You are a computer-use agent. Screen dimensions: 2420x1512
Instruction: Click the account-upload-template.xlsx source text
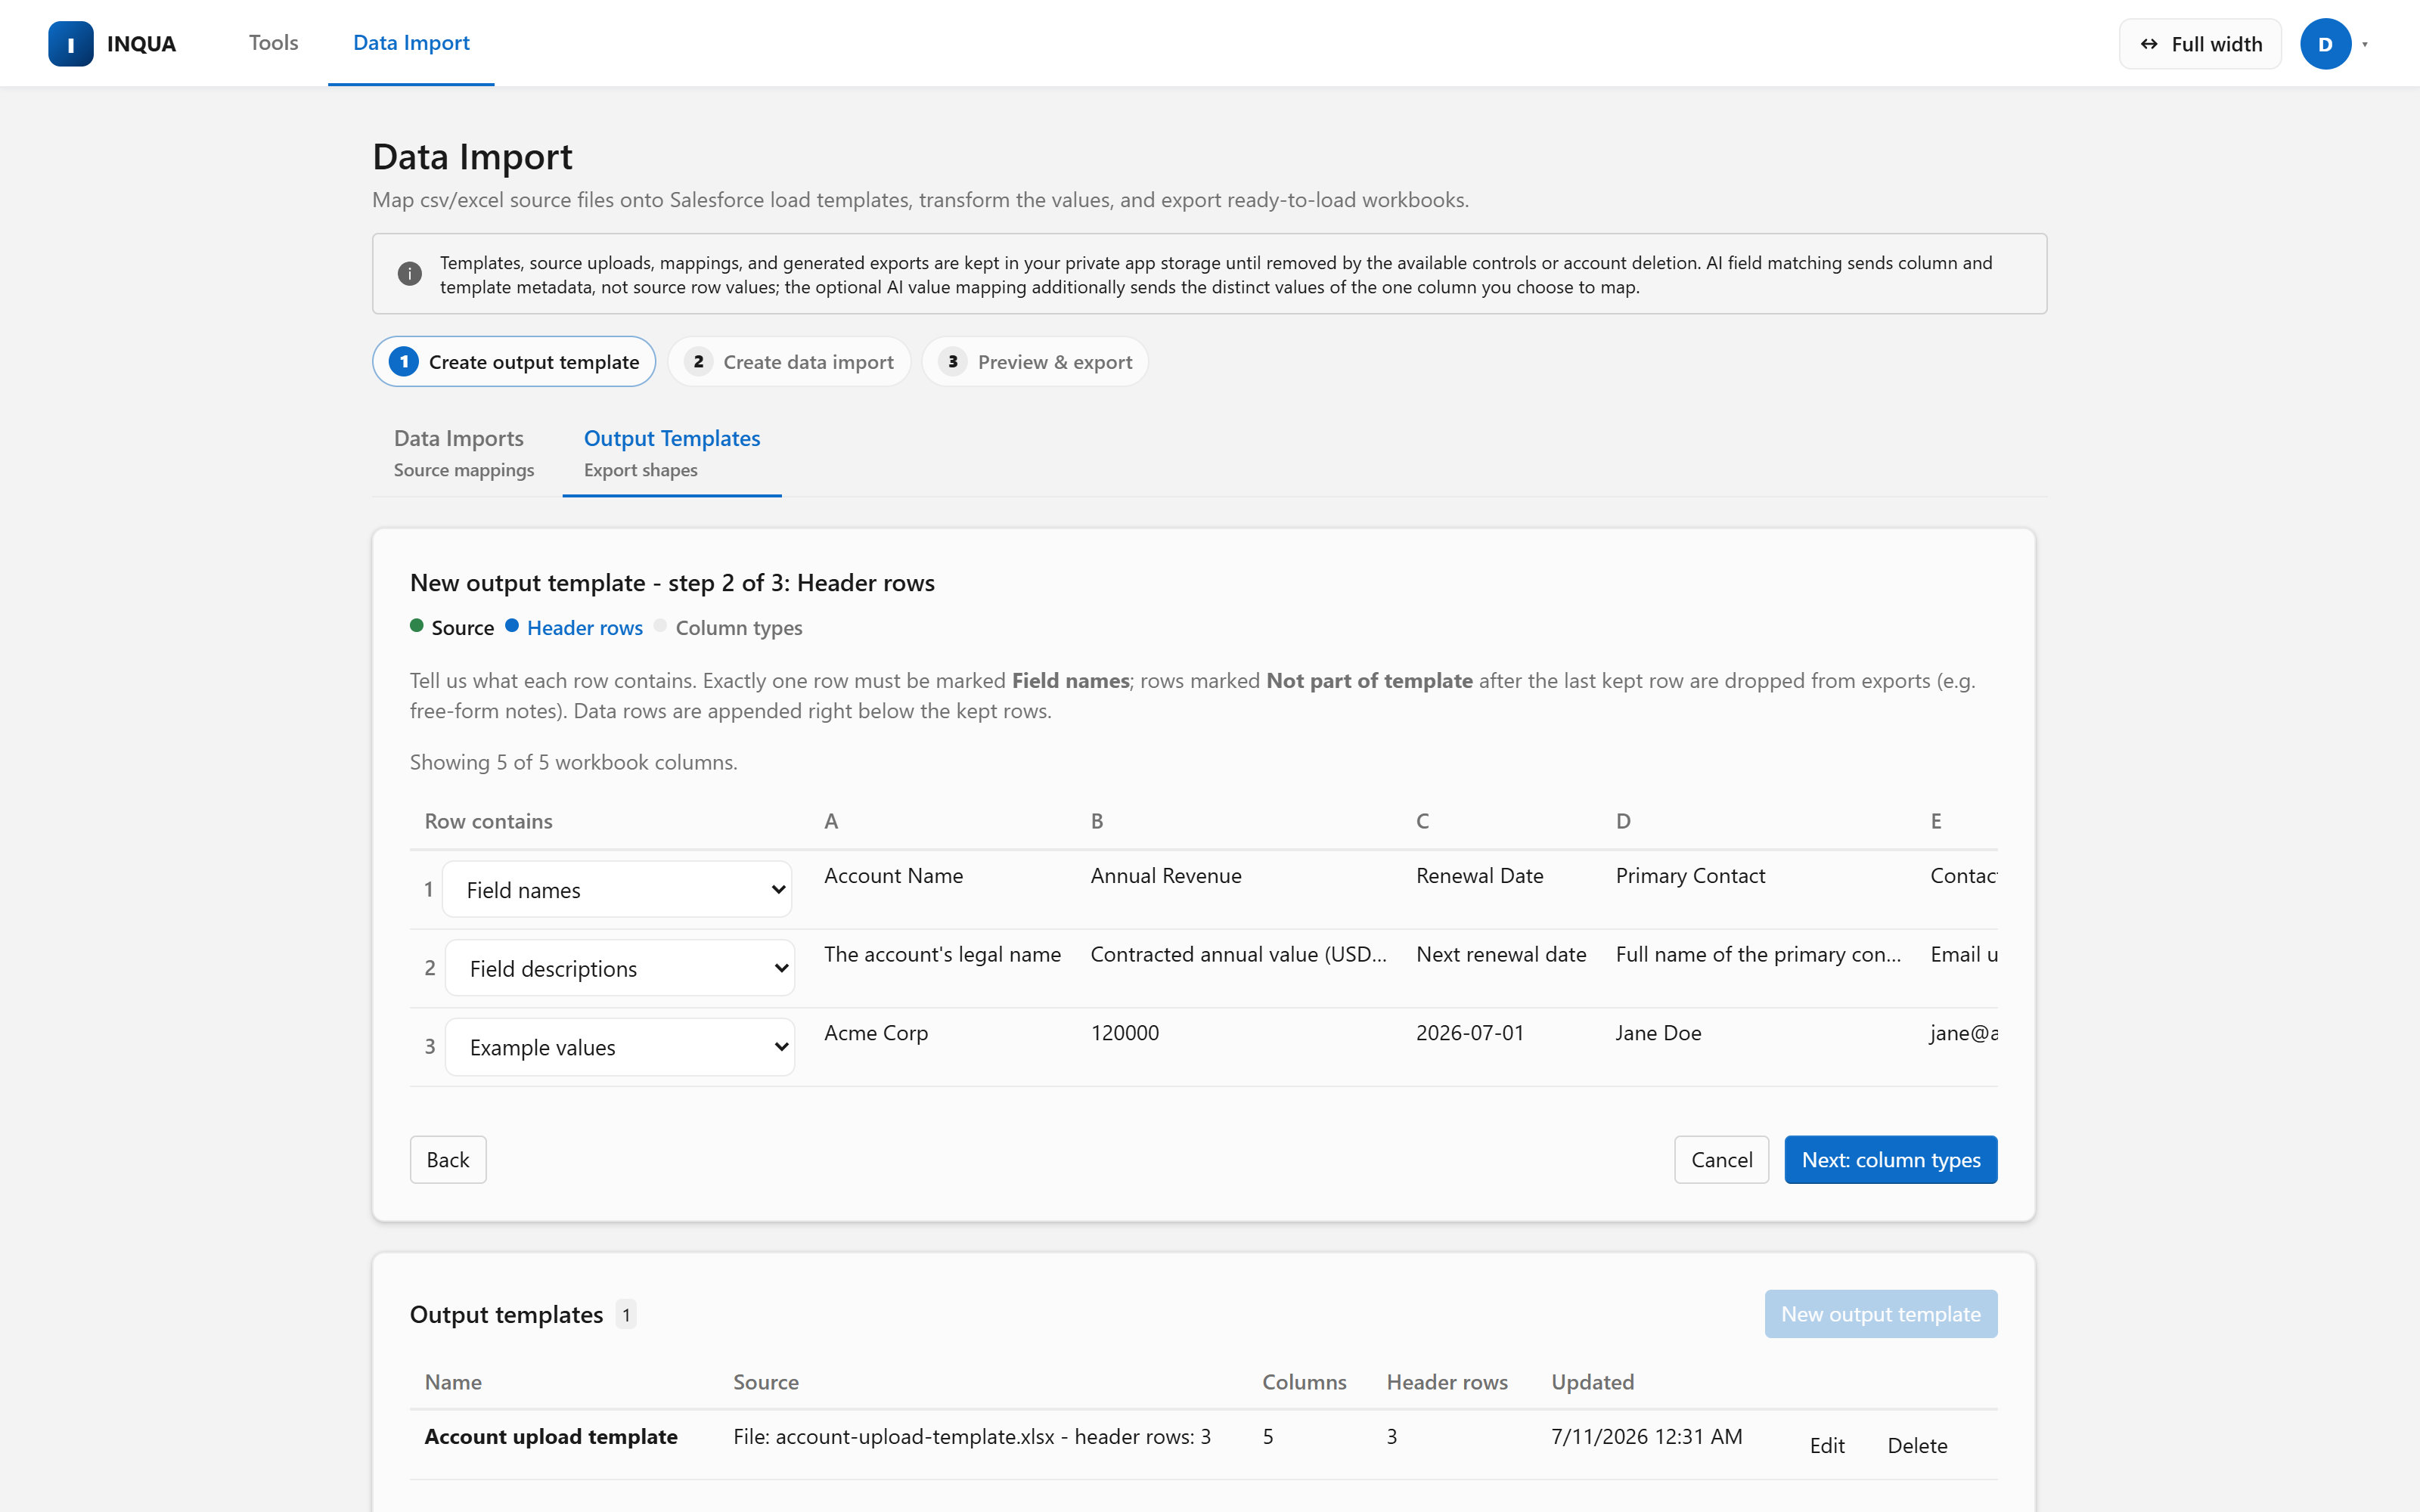pyautogui.click(x=972, y=1436)
